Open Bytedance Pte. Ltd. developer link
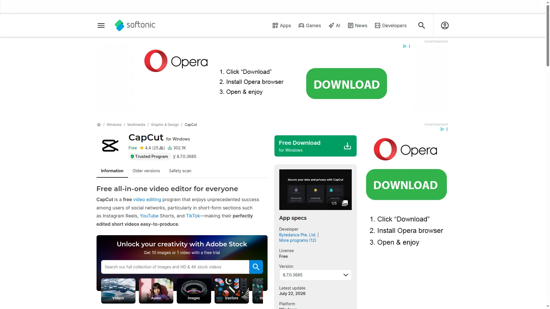The height and width of the screenshot is (309, 550). [297, 235]
